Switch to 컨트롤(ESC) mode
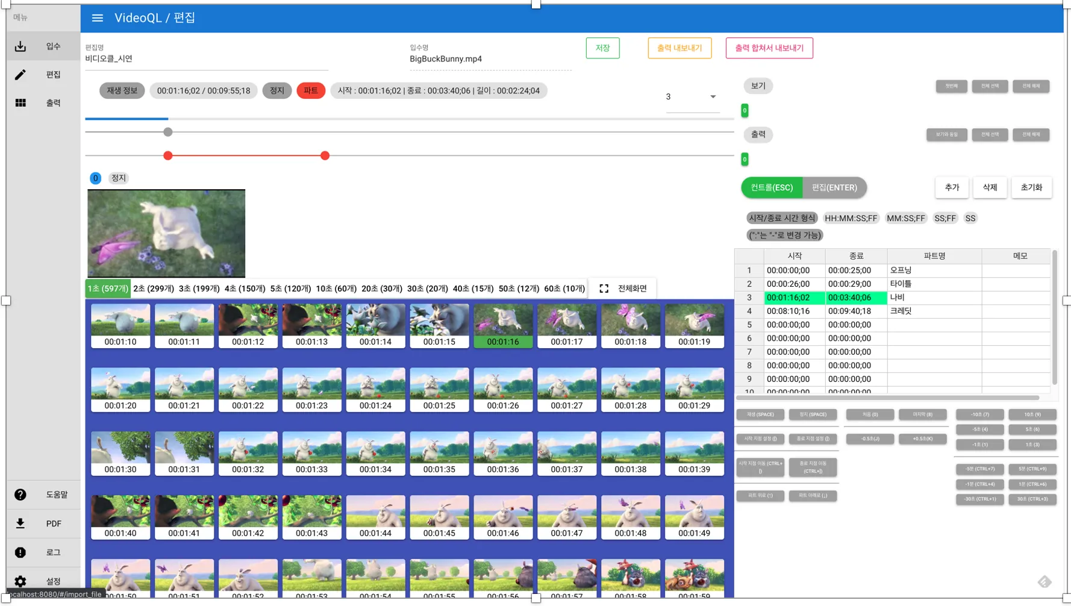The height and width of the screenshot is (606, 1071). (772, 188)
